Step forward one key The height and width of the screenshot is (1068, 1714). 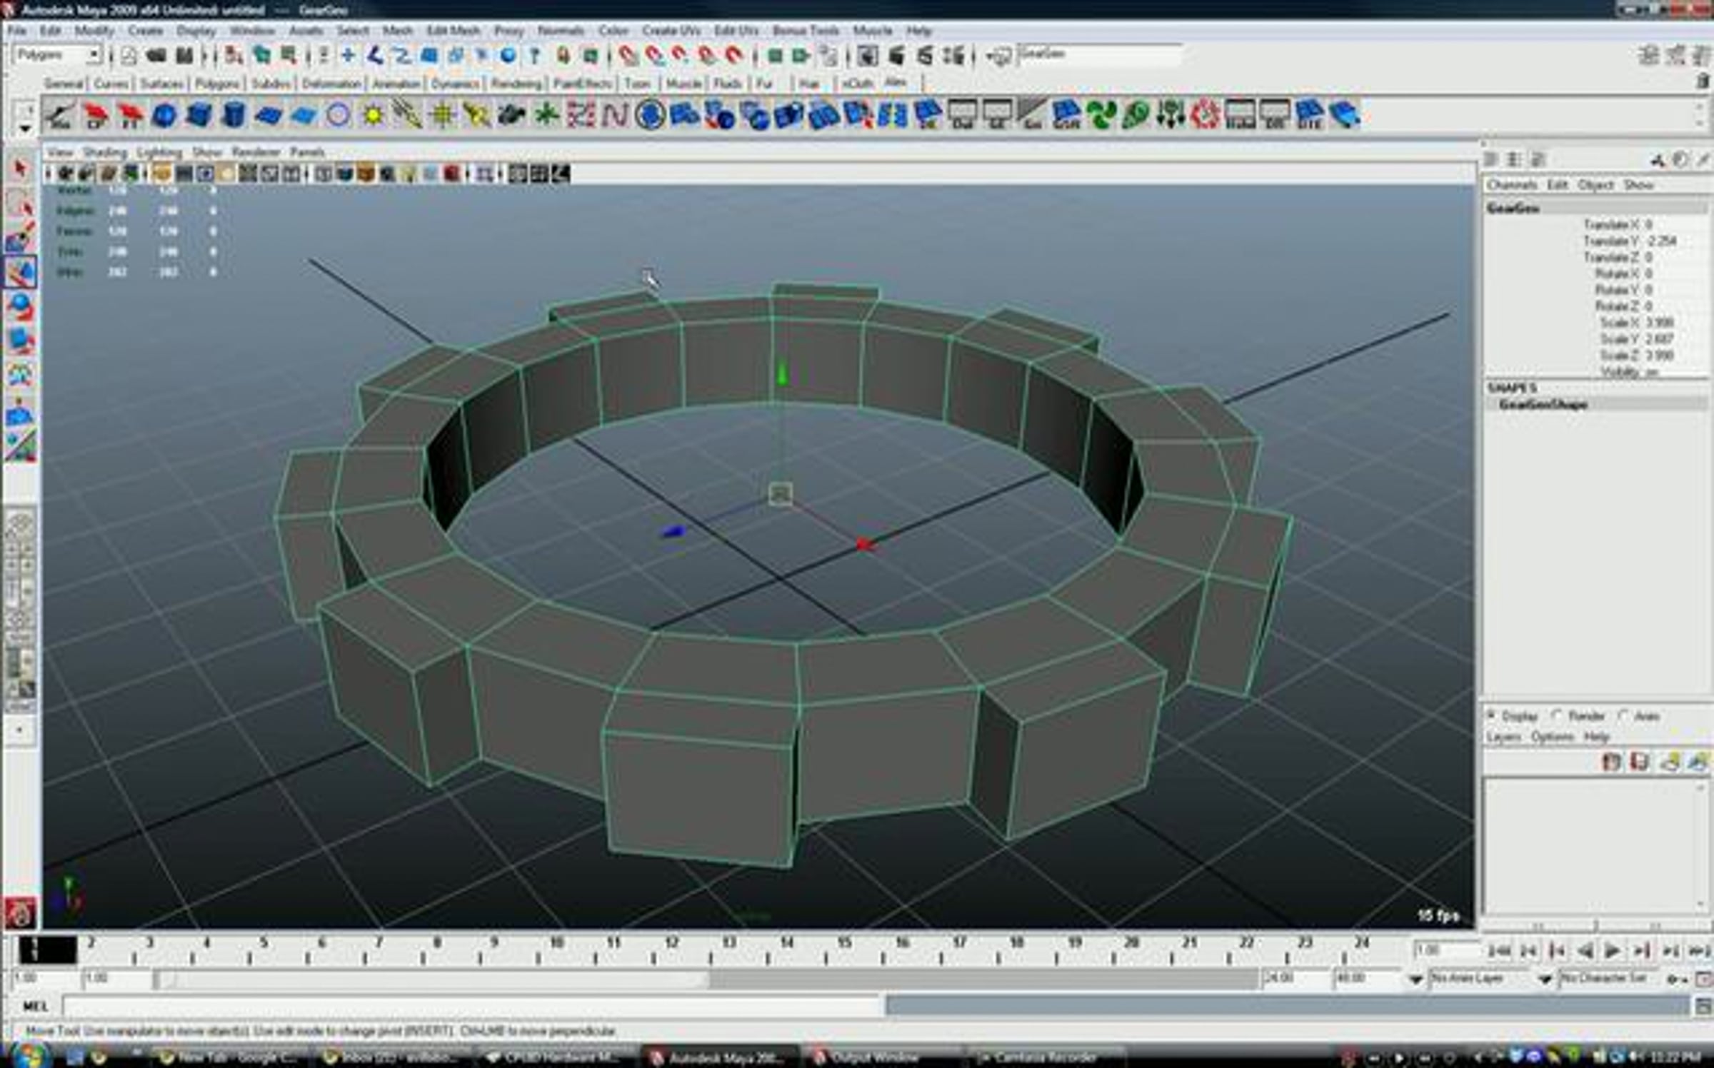tap(1642, 951)
